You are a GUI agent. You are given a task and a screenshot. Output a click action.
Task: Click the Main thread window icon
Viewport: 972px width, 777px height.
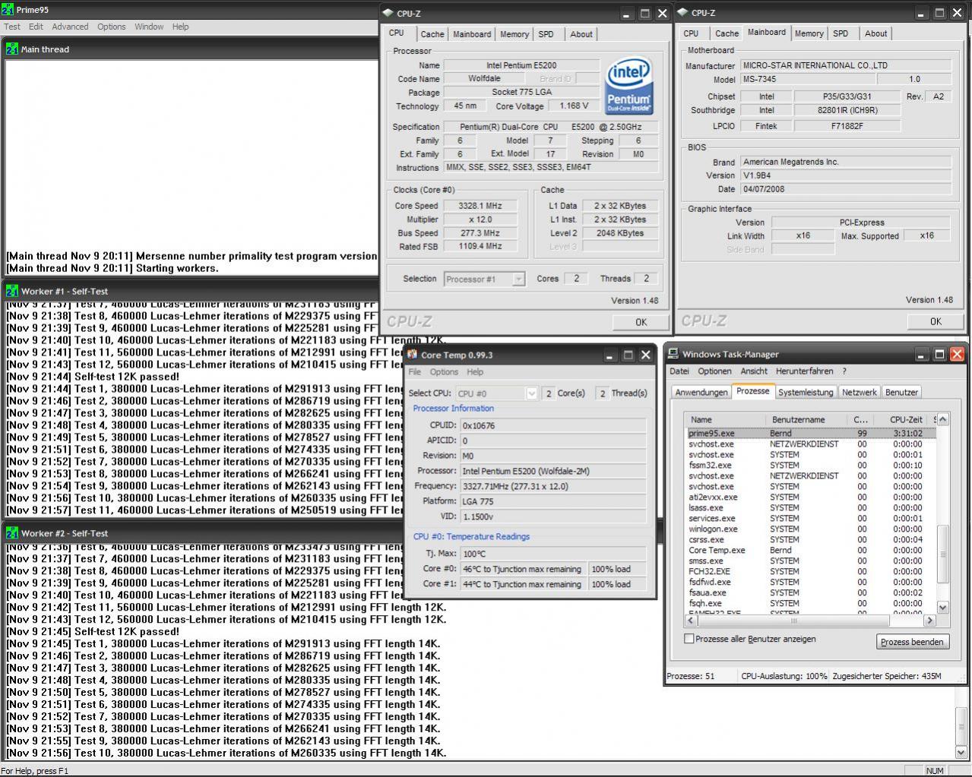pos(12,49)
